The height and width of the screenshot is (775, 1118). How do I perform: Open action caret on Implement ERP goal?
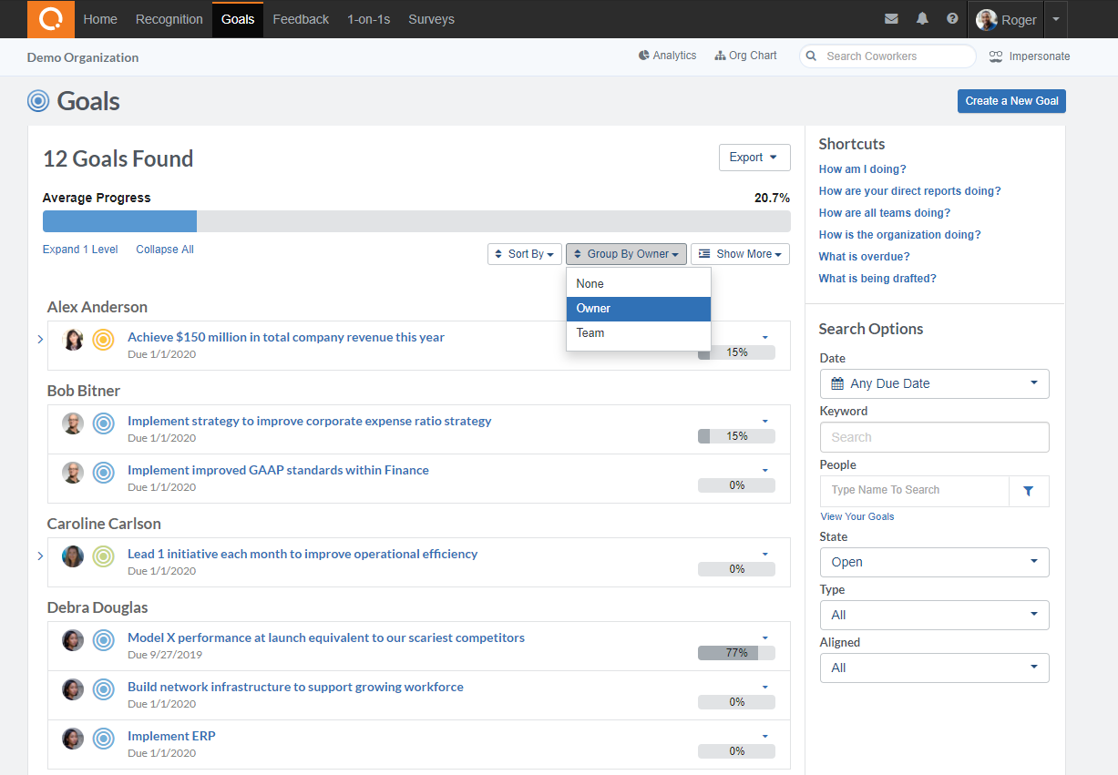click(765, 736)
